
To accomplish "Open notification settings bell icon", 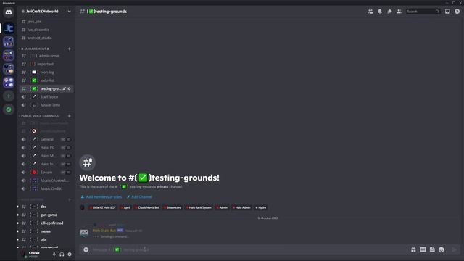I will point(380,12).
